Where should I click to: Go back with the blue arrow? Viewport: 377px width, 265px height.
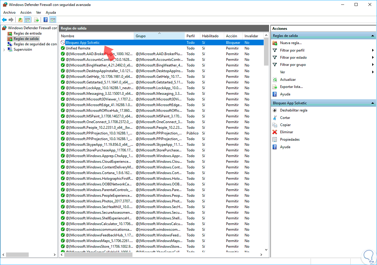click(x=4, y=20)
